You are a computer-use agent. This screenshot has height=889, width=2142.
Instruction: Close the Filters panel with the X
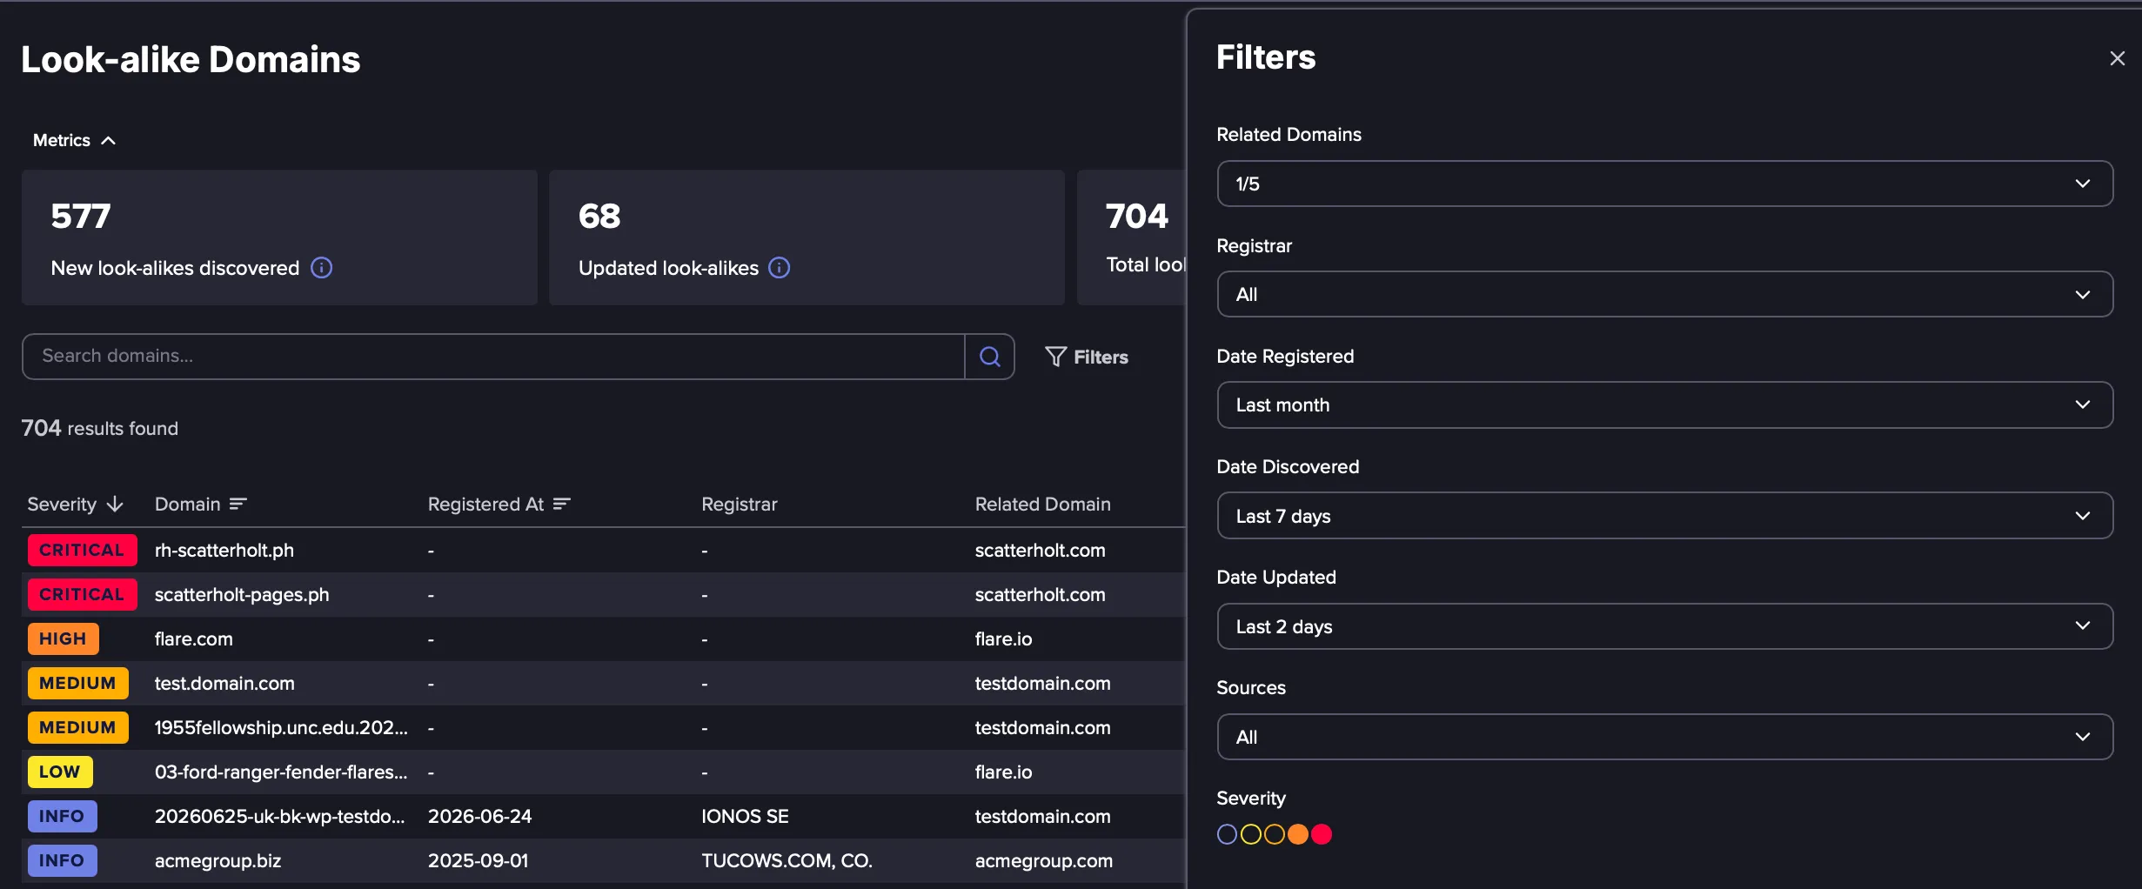pyautogui.click(x=2117, y=58)
